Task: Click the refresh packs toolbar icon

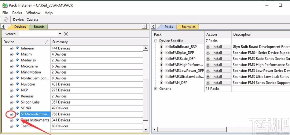Action: coord(6,20)
